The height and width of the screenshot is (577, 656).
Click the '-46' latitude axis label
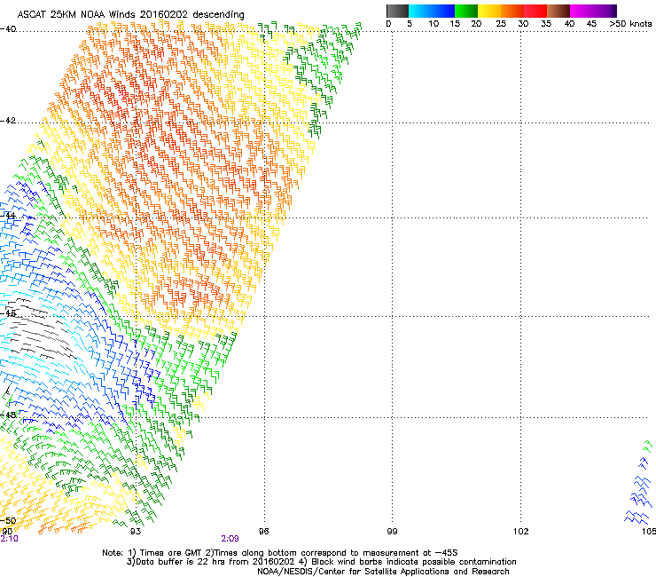8,313
